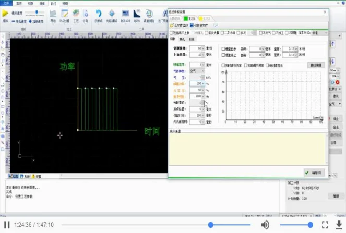Open the 峰值功率 percentage dropdown

197,83
